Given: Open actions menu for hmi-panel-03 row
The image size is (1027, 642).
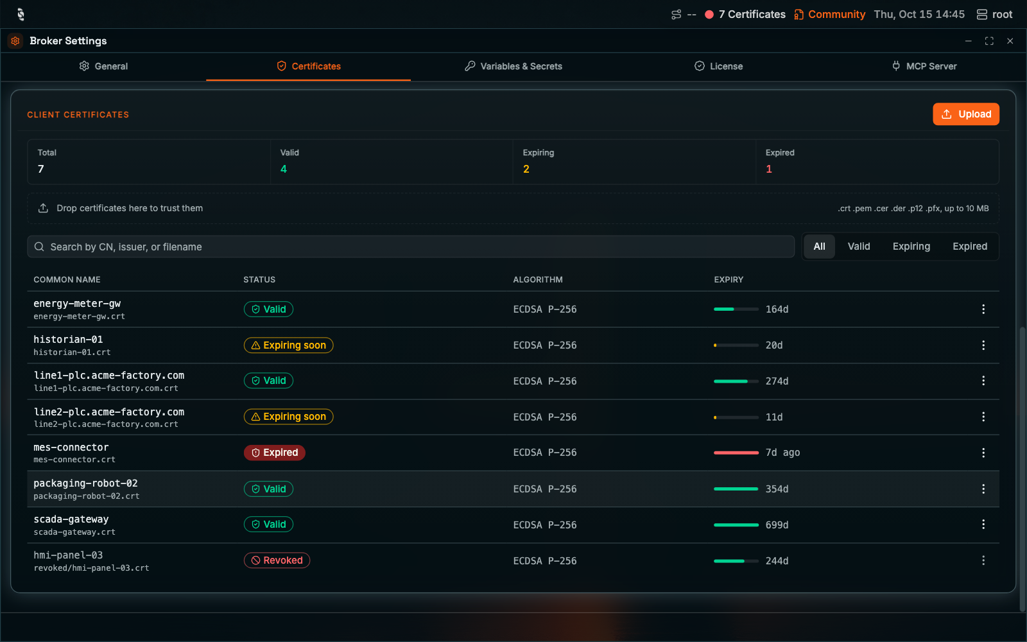Looking at the screenshot, I should click(x=983, y=560).
